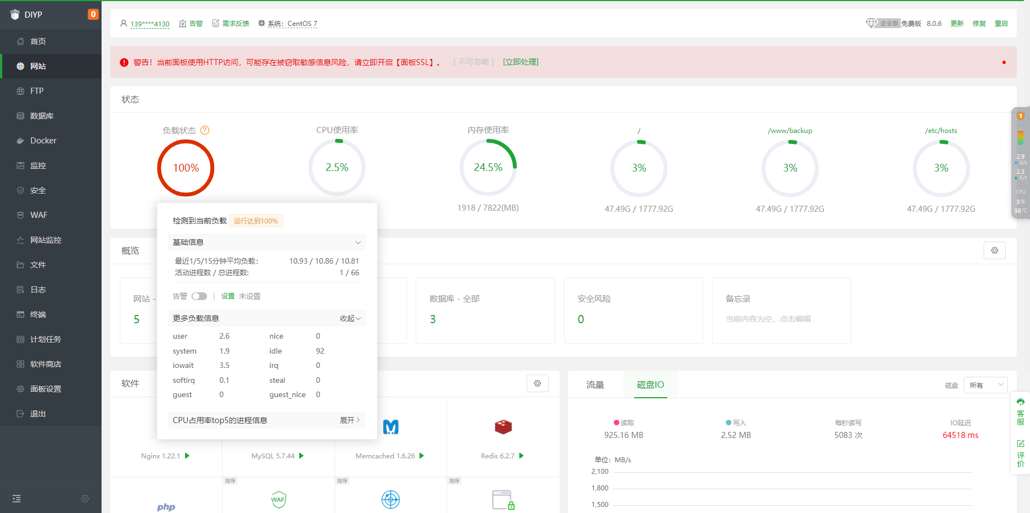Collapse the 基础信息 section chevron
The image size is (1030, 513).
[x=358, y=242]
